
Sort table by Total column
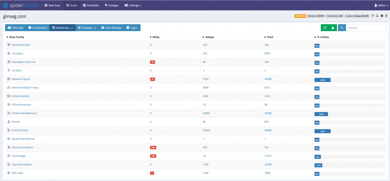(269, 37)
